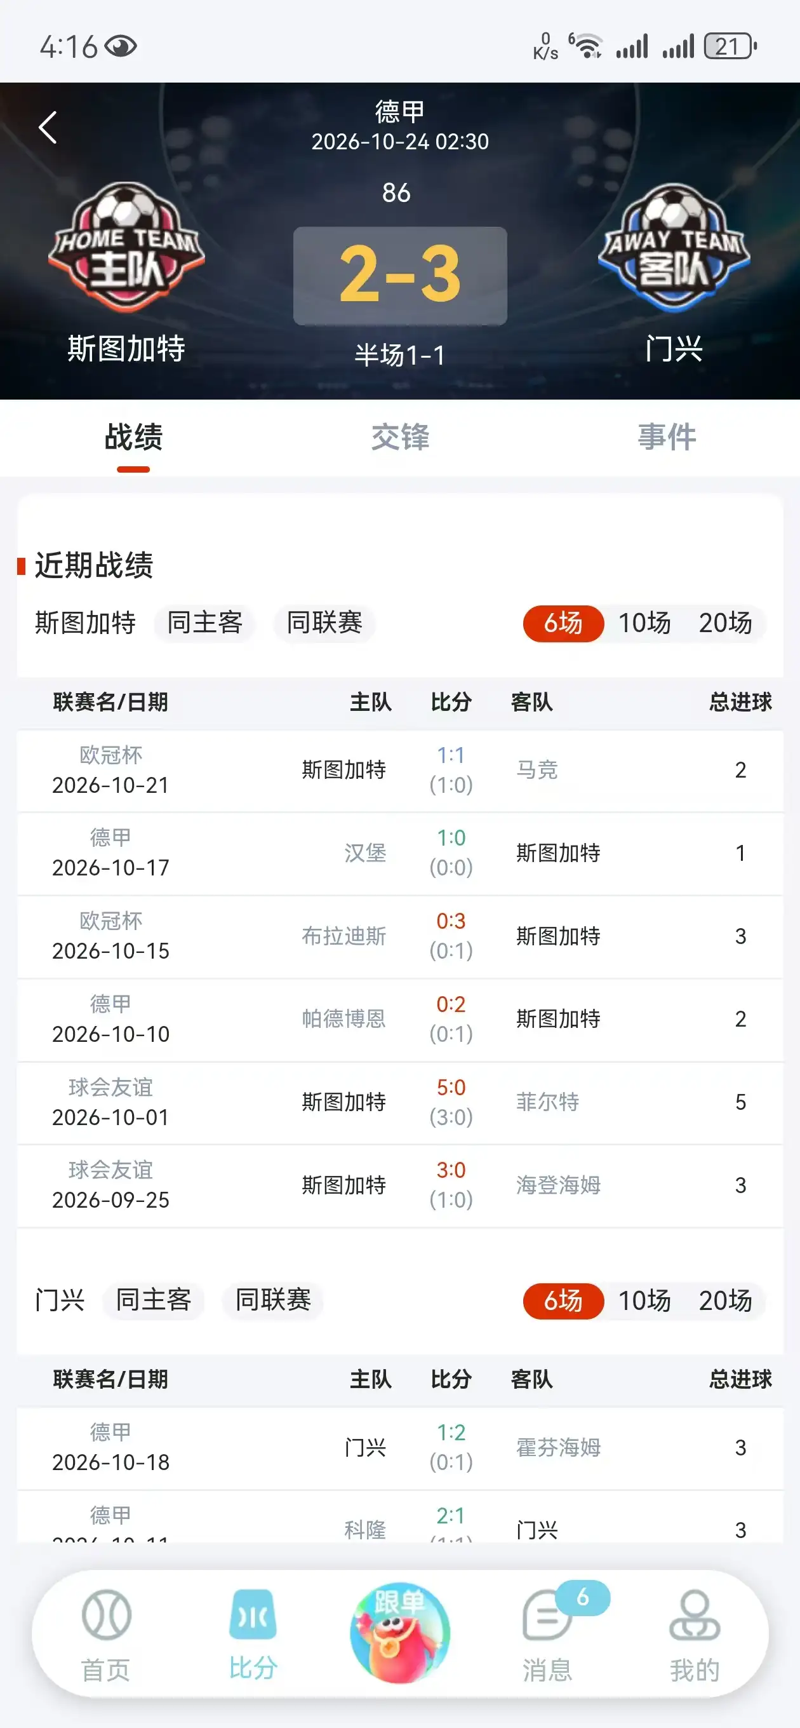This screenshot has height=1728, width=800.
Task: Select 20场 for 斯图加特 record
Action: 726,624
